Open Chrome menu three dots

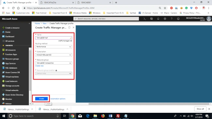click(209, 8)
